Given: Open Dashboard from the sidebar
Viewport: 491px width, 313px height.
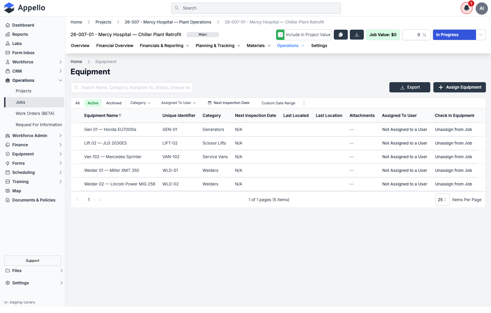Looking at the screenshot, I should coord(23,25).
